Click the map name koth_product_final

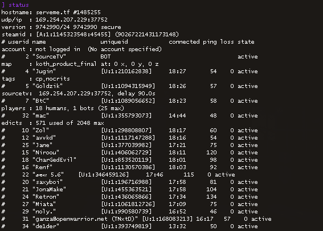tap(66, 64)
